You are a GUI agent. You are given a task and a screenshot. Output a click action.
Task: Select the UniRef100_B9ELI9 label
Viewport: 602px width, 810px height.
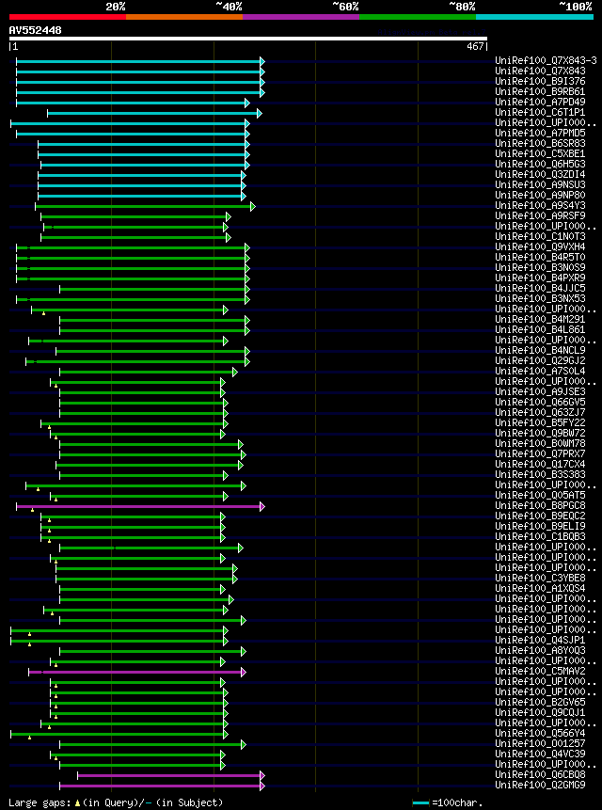(x=541, y=526)
